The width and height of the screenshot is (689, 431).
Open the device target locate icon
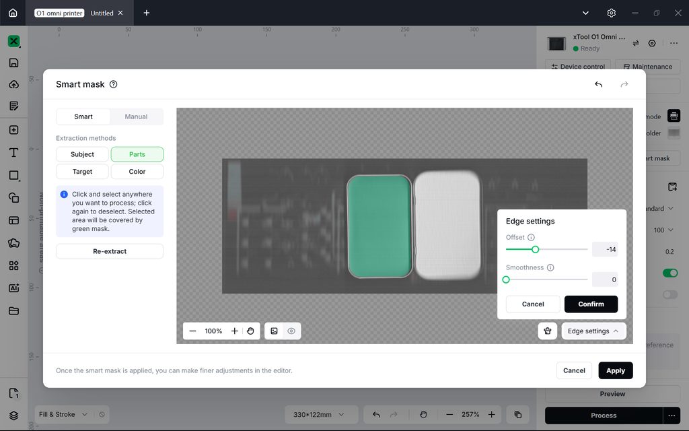(x=652, y=43)
